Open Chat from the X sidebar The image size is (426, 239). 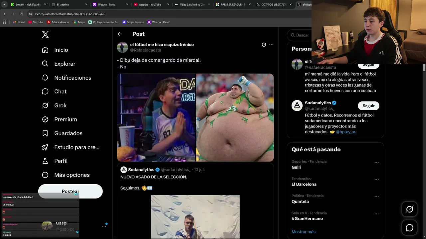pyautogui.click(x=54, y=91)
